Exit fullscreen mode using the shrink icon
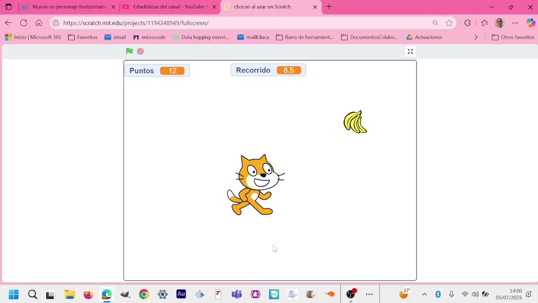 tap(410, 51)
